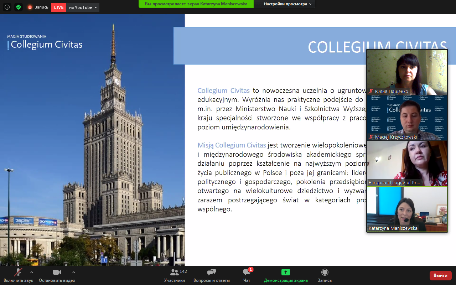Image resolution: width=456 pixels, height=285 pixels.
Task: Open the Чат chat panel
Action: click(247, 275)
